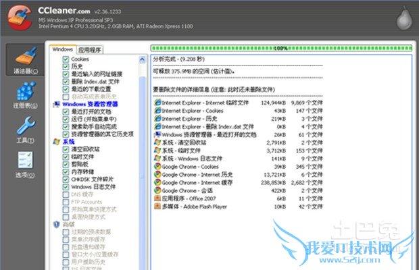This screenshot has height=270, width=419.
Task: Switch to the 应用程序 tab
Action: (90, 50)
